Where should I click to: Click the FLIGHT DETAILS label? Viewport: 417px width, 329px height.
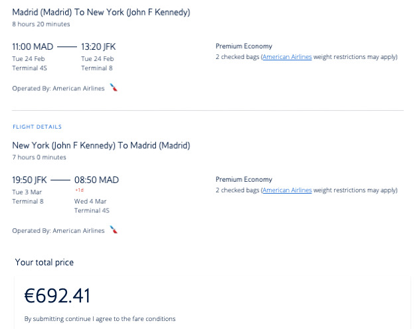(x=37, y=127)
